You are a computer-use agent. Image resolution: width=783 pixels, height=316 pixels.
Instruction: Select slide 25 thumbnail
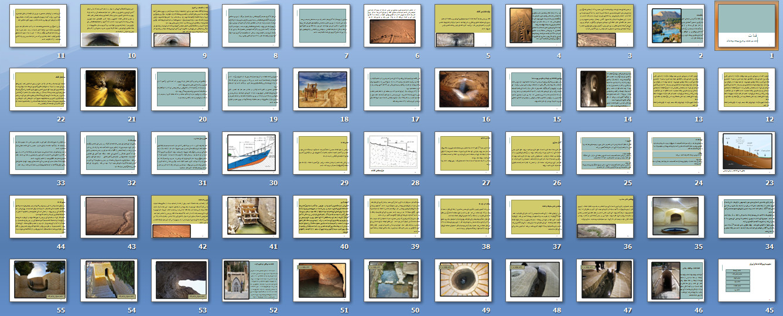click(605, 153)
